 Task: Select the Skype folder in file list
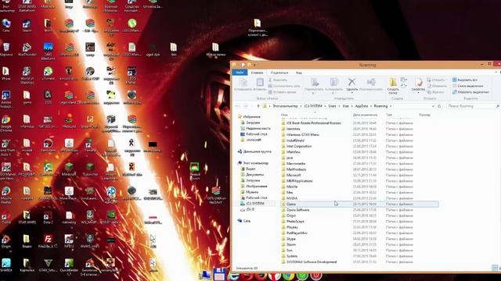359,239
